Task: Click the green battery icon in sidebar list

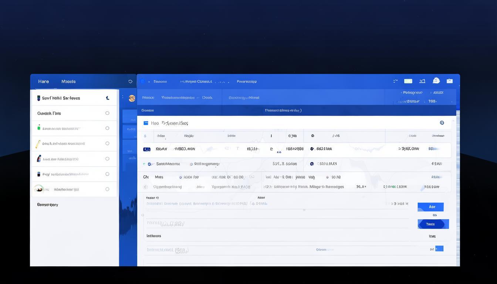Action: click(39, 128)
